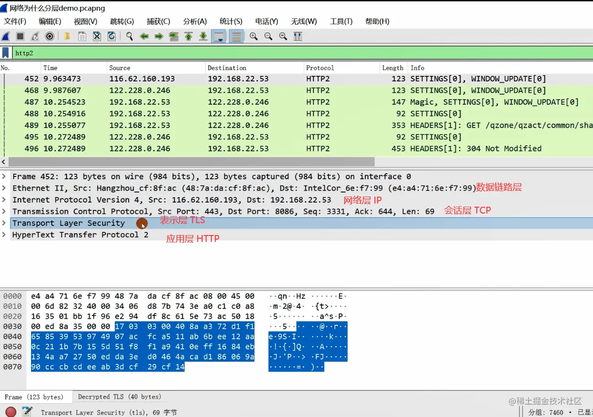The image size is (593, 417).
Task: Open expert information red circle in status bar
Action: [x=11, y=412]
